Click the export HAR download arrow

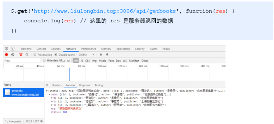(x=107, y=55)
